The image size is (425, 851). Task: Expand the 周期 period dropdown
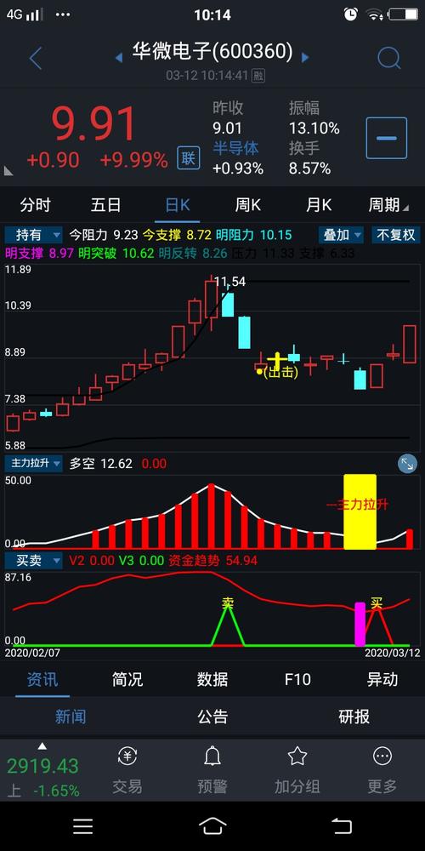(x=388, y=205)
